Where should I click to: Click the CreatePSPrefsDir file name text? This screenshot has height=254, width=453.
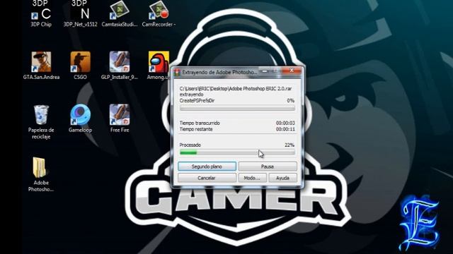point(197,100)
